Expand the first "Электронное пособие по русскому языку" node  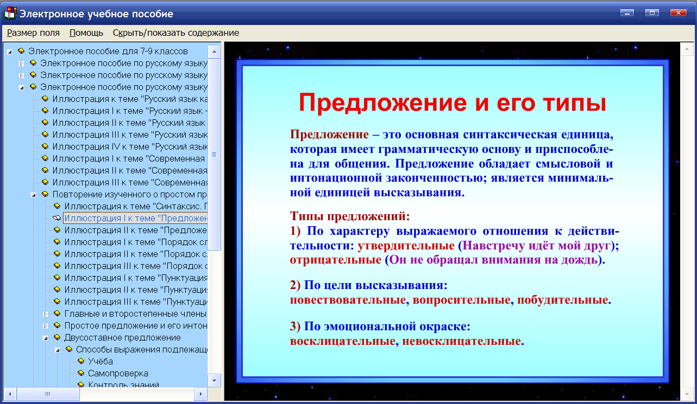point(22,63)
